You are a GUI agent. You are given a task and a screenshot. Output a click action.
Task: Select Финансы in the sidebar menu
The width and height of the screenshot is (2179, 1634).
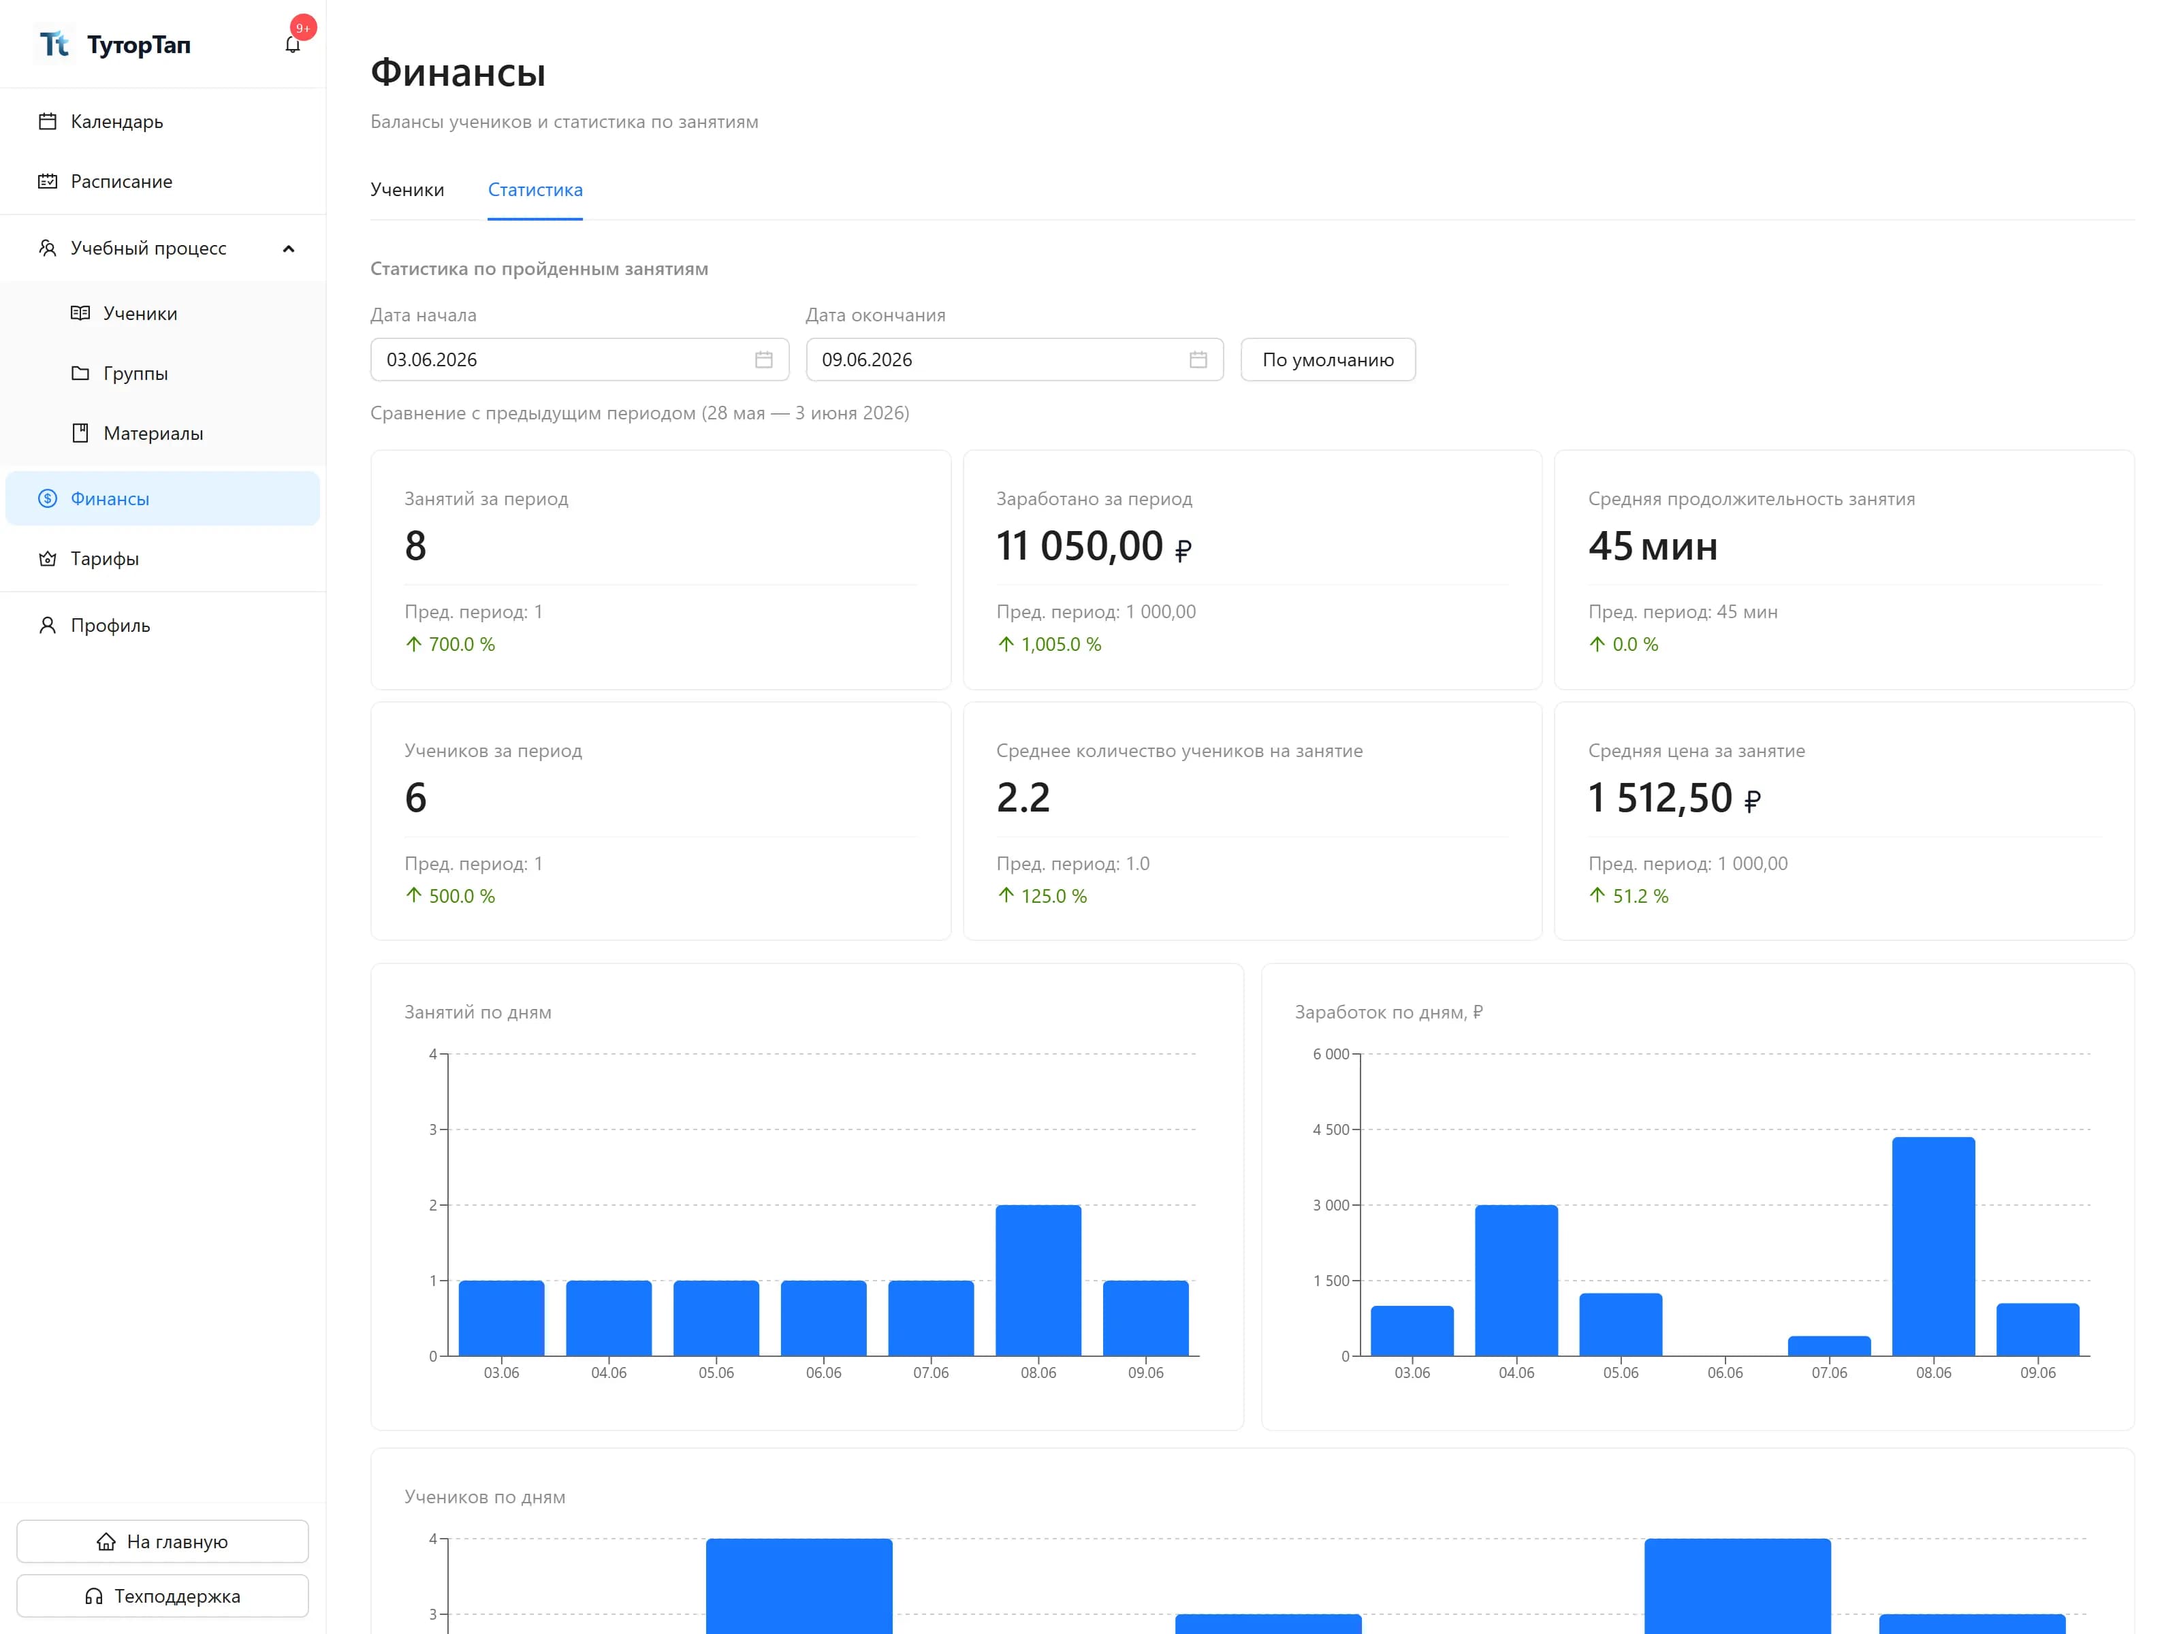163,498
